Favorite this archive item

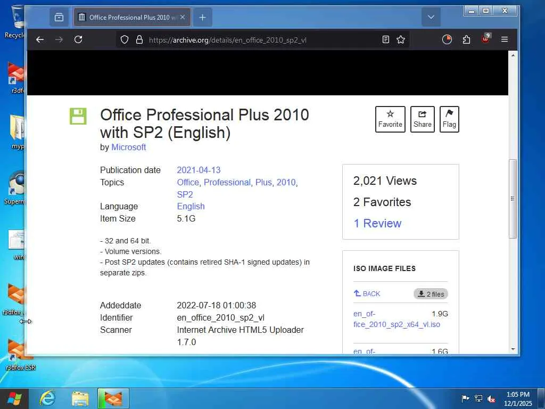point(390,119)
